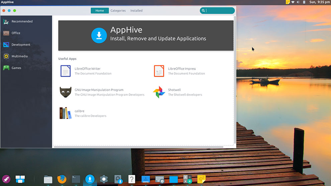Select the Office label in sidebar
The image size is (331, 186).
click(16, 33)
